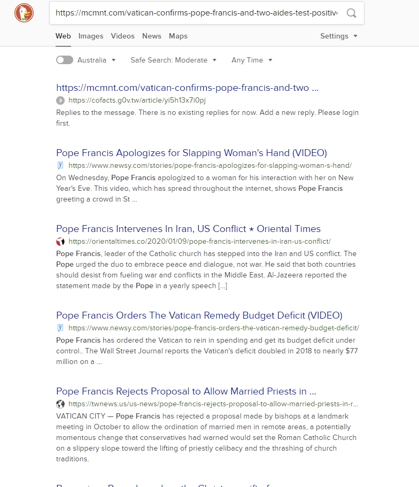Click the twnews.us URL link
419x487 pixels.
click(x=213, y=404)
